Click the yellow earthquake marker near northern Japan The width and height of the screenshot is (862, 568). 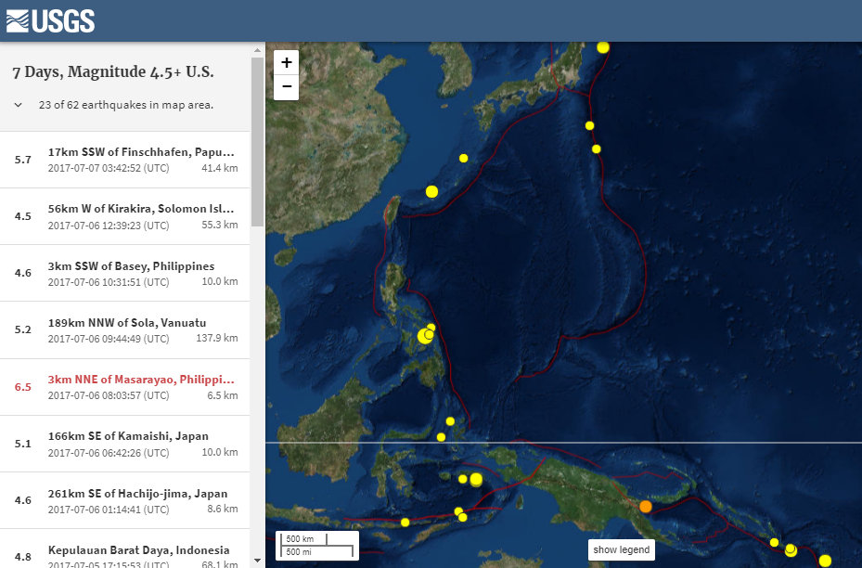pos(603,46)
